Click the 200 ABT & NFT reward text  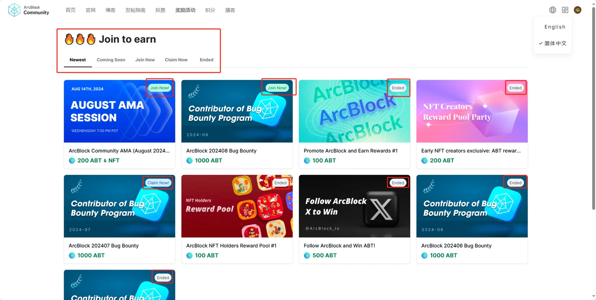tap(98, 161)
